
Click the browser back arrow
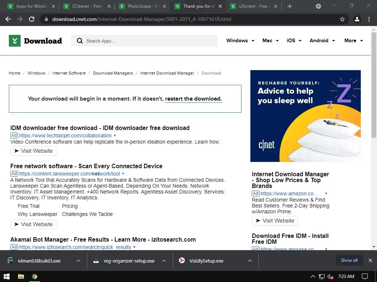(x=8, y=19)
